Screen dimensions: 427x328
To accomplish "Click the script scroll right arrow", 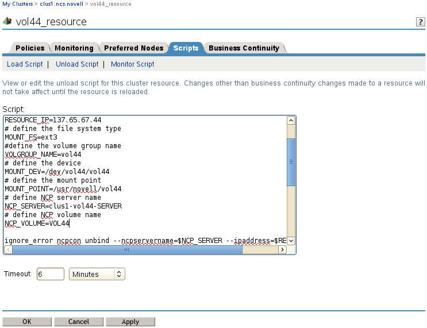I will click(x=282, y=250).
